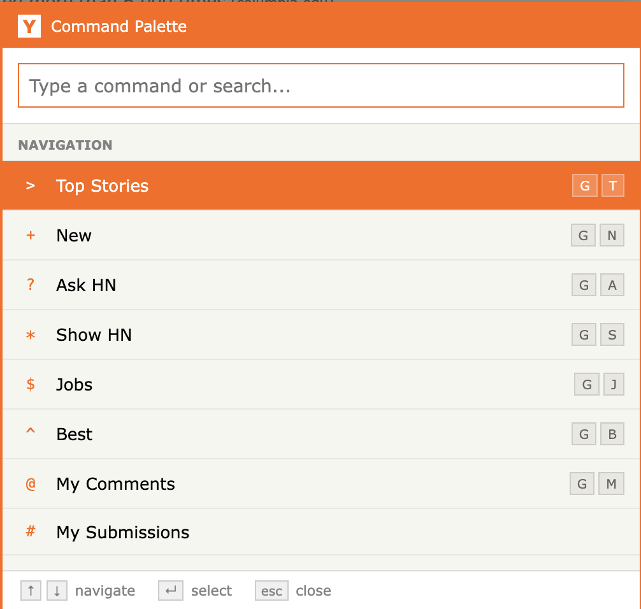
Task: Click the A shortcut key on Ask HN row
Action: (x=612, y=285)
